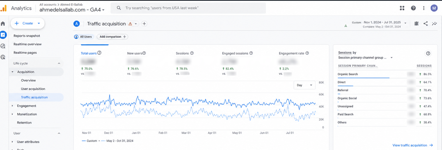Click the search input field
This screenshot has height=150, width=442.
[x=188, y=8]
